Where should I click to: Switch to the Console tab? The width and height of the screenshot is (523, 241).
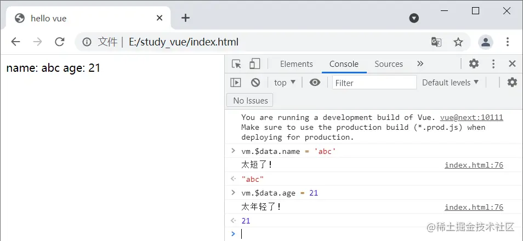(344, 64)
